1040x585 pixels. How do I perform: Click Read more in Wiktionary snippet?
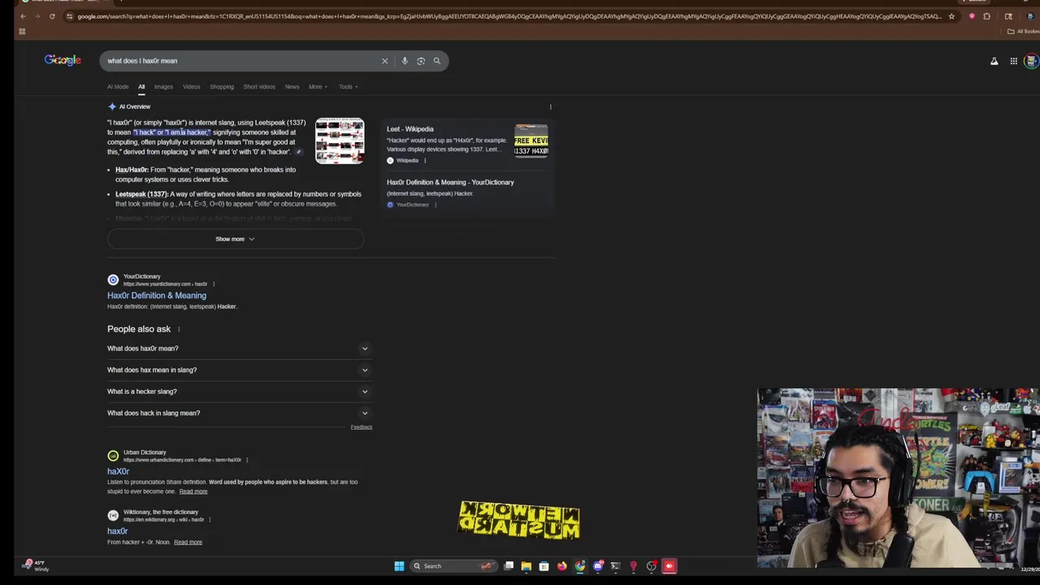(188, 542)
